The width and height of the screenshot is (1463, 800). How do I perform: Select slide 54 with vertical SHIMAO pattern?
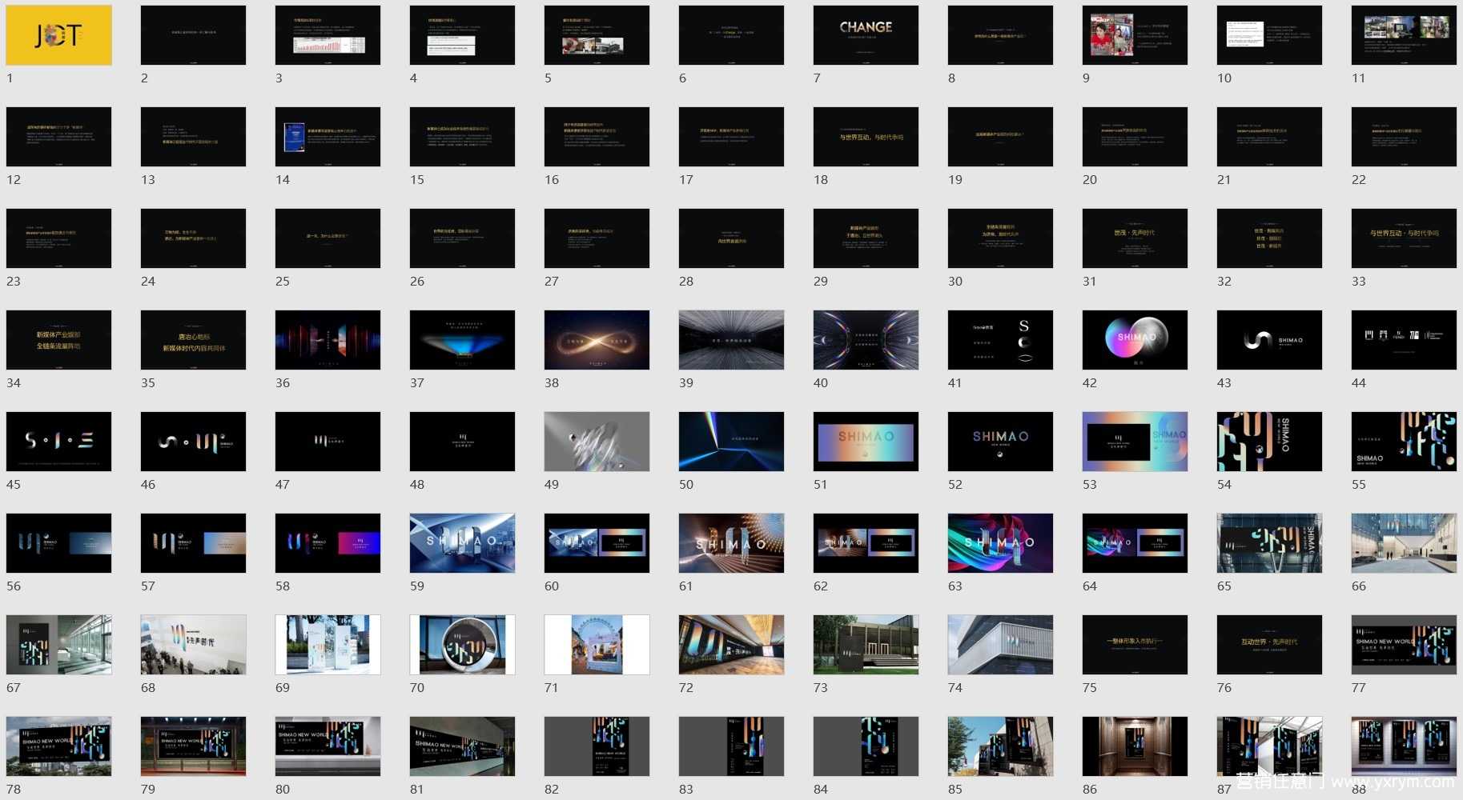(x=1269, y=442)
